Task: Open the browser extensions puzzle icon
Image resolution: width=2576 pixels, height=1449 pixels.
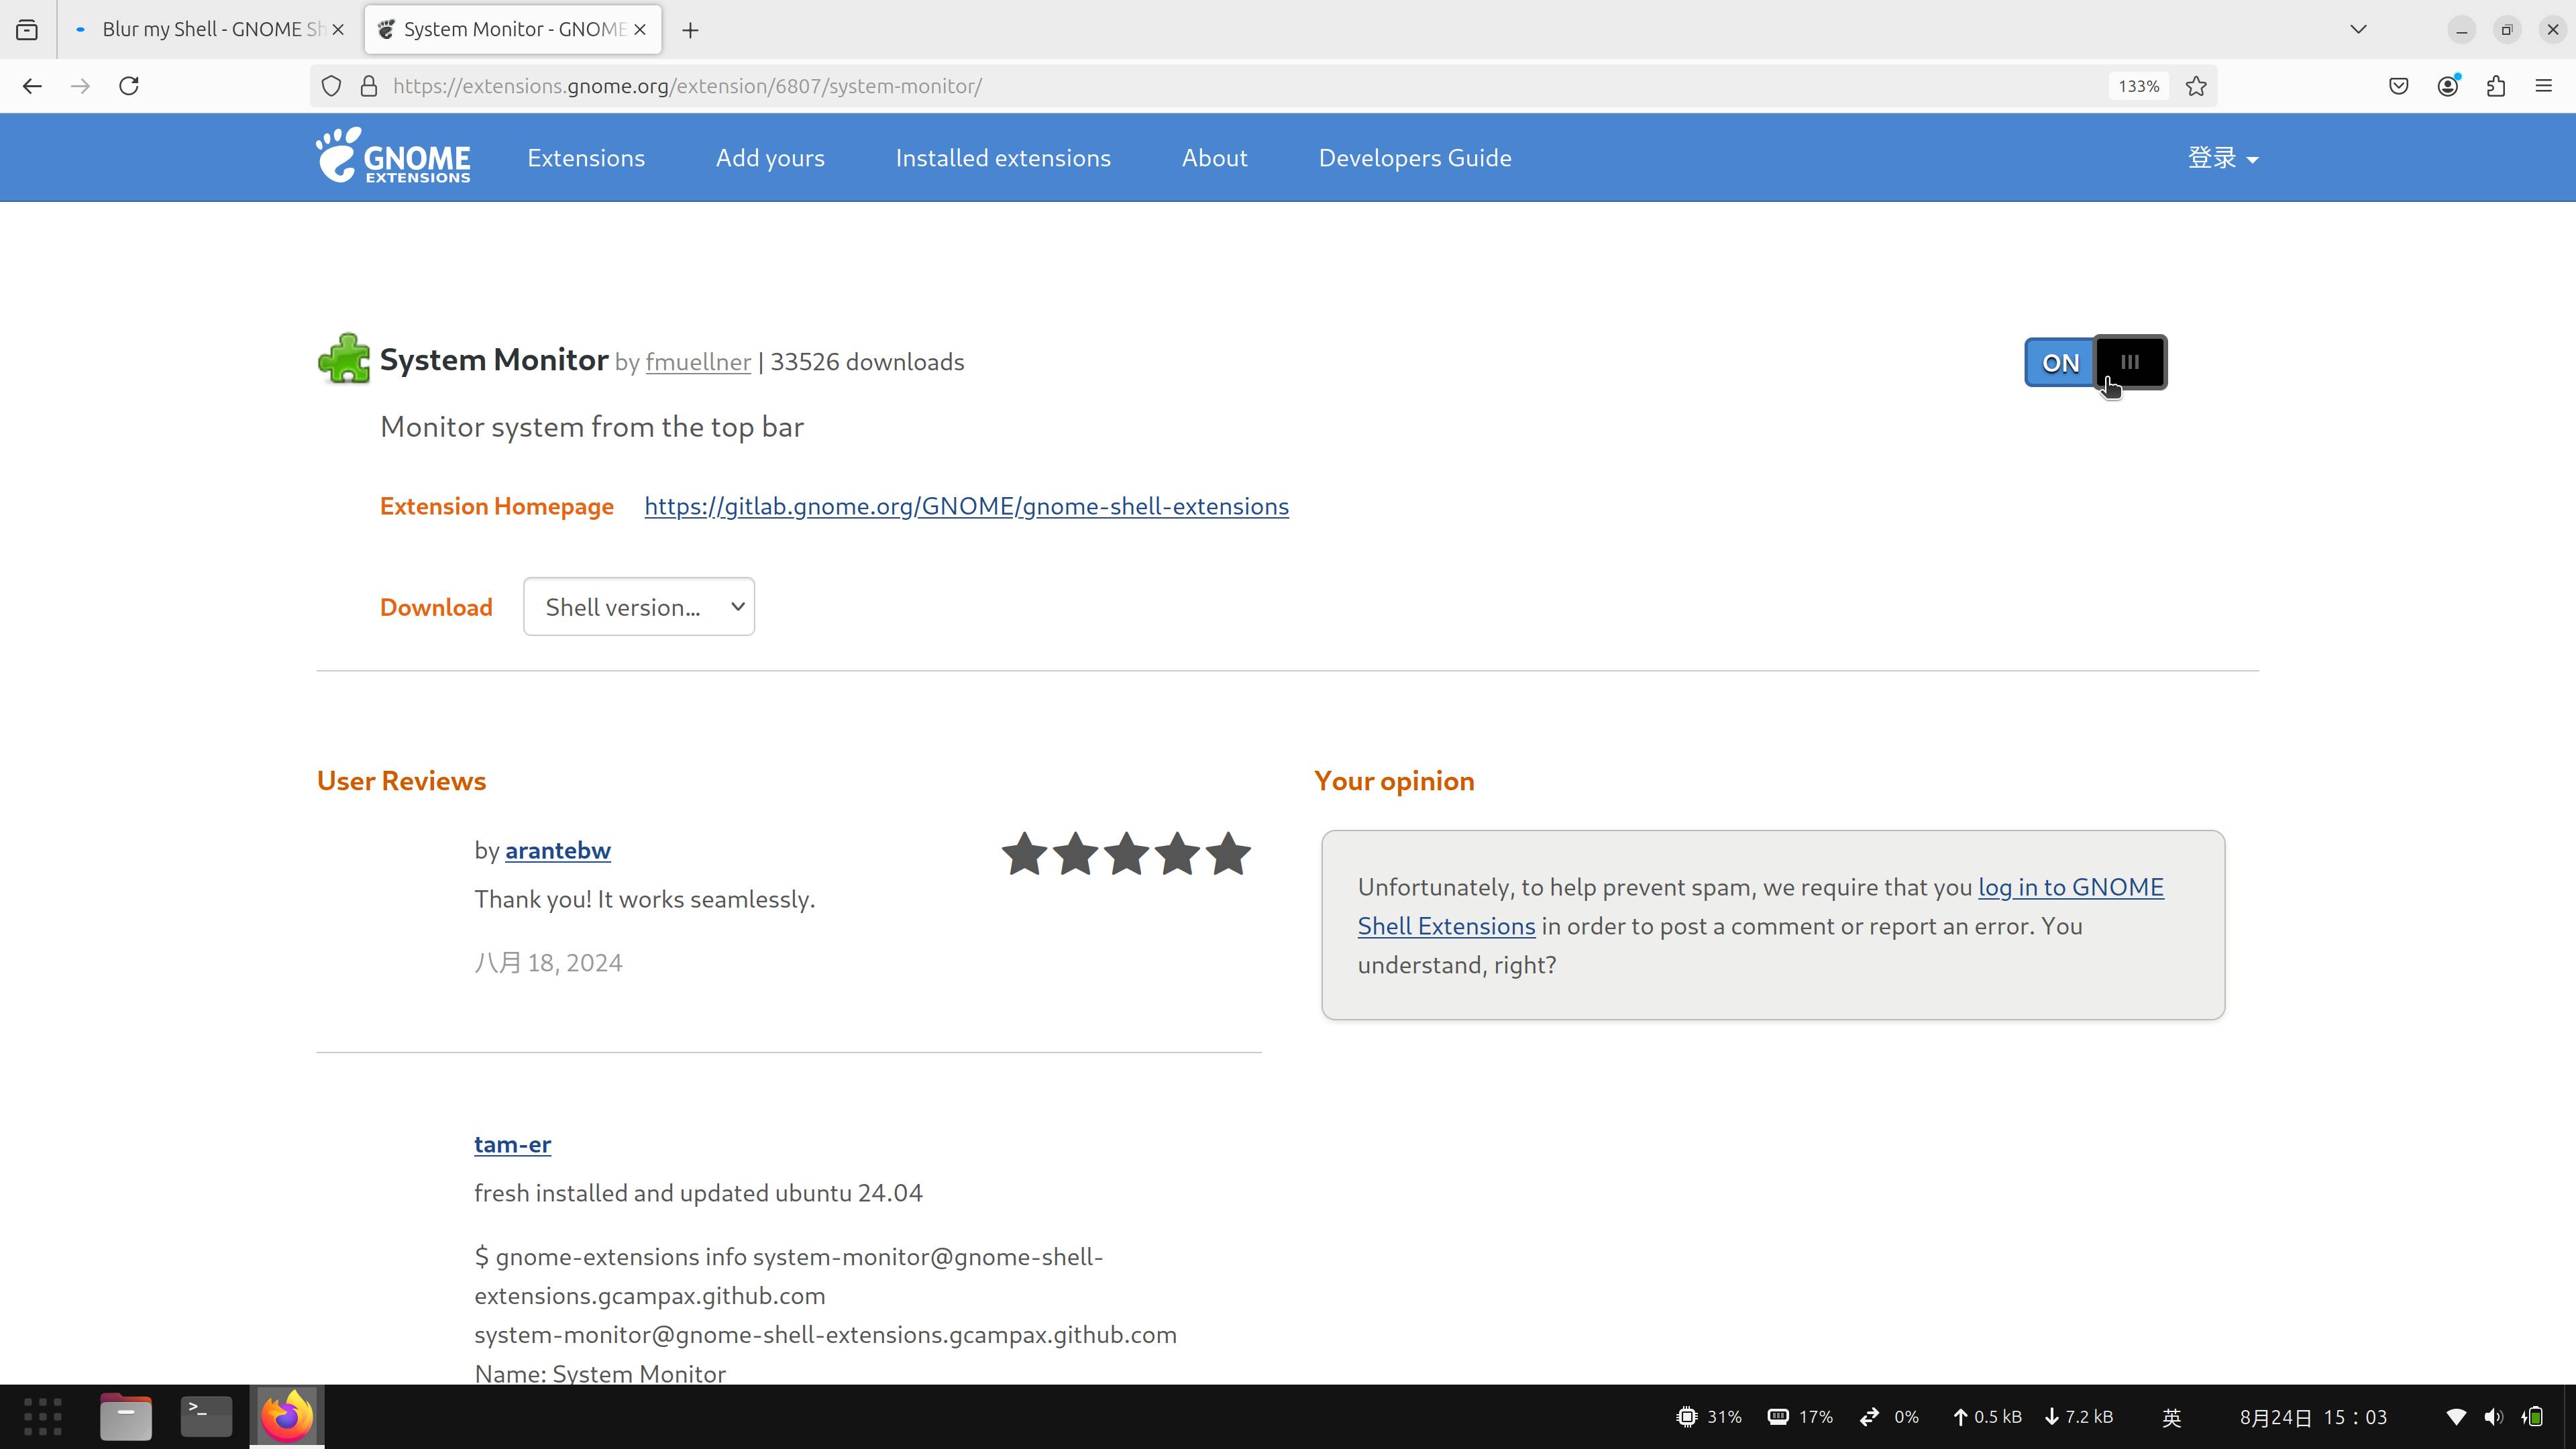Action: point(2496,86)
